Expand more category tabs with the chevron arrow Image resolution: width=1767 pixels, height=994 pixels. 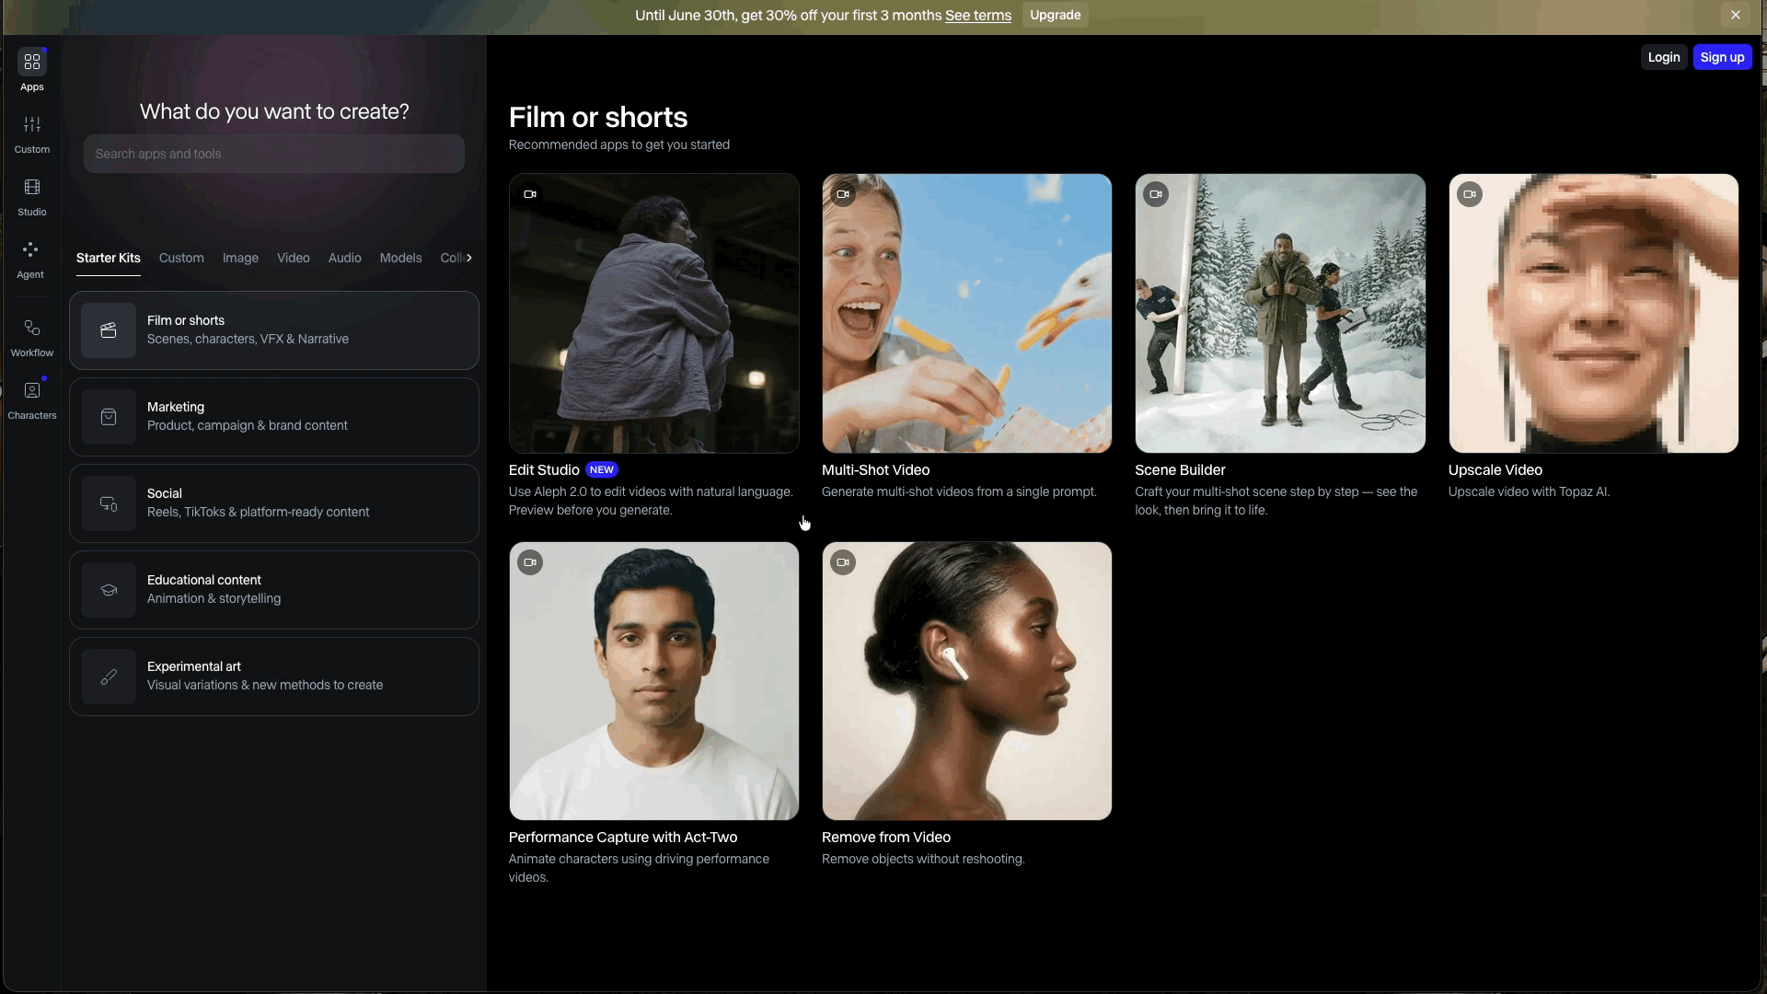(x=469, y=258)
